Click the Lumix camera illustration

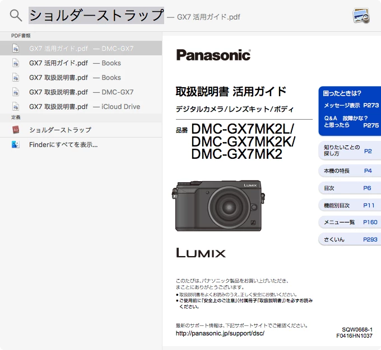tap(218, 205)
